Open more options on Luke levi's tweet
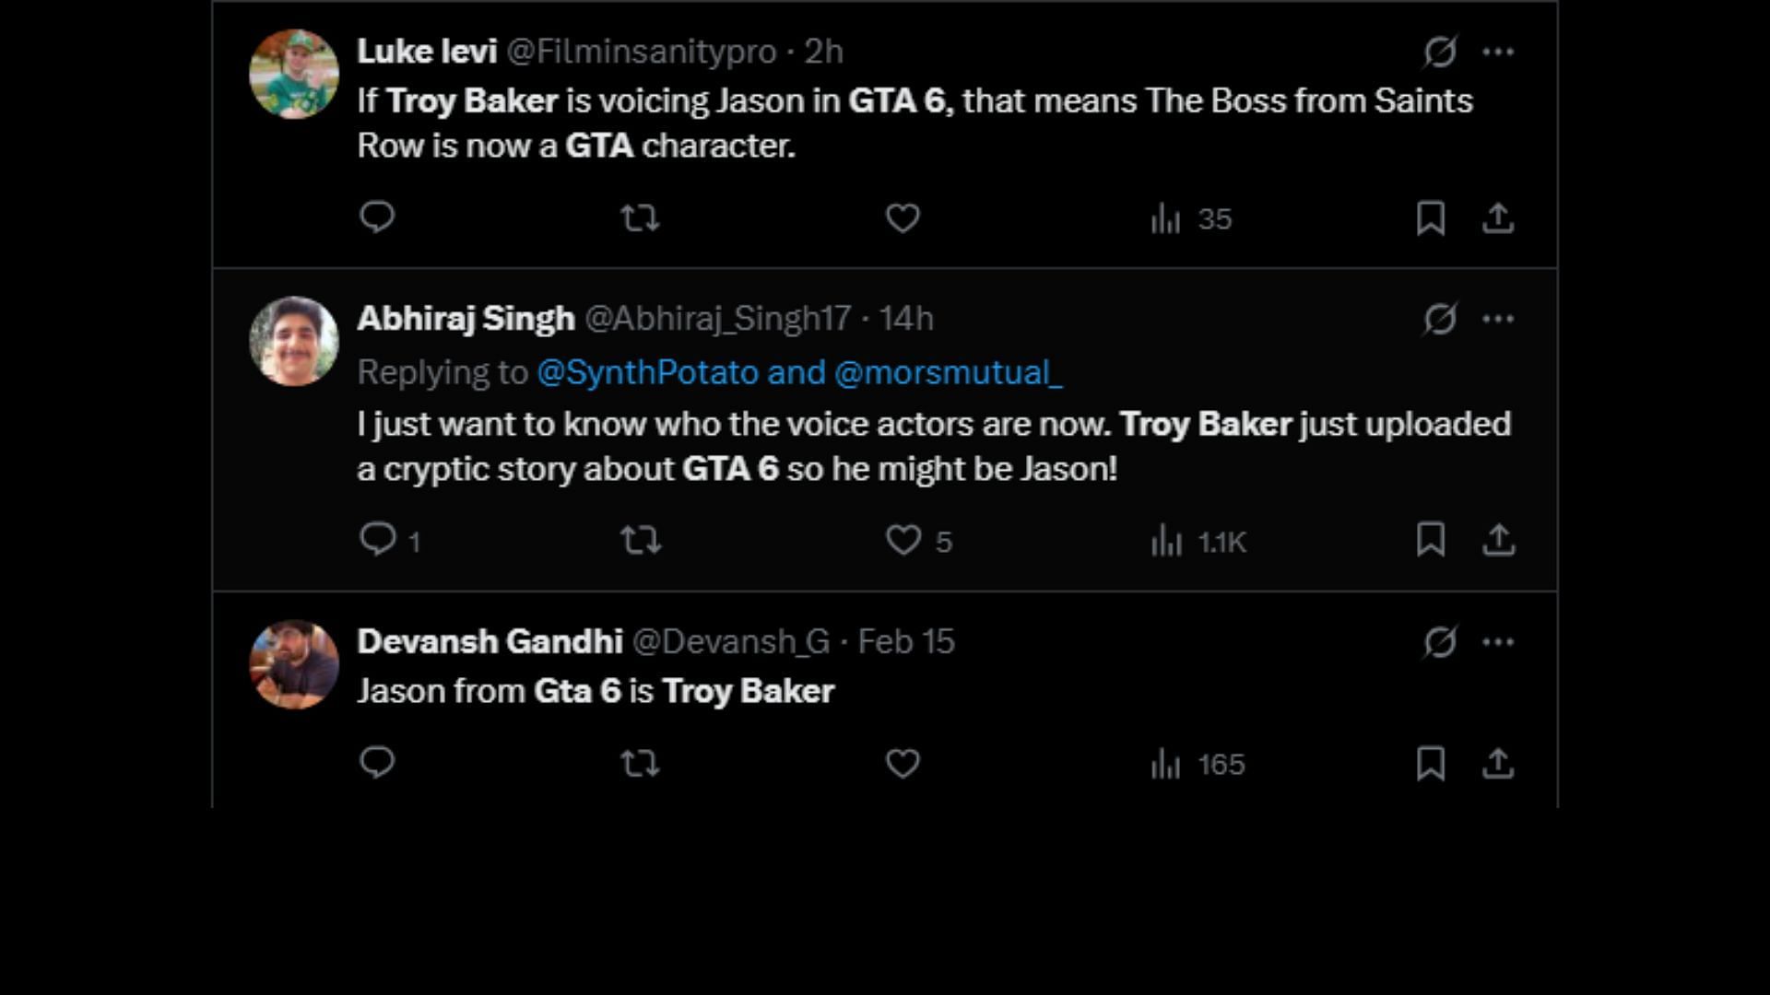The height and width of the screenshot is (995, 1770). 1498,52
